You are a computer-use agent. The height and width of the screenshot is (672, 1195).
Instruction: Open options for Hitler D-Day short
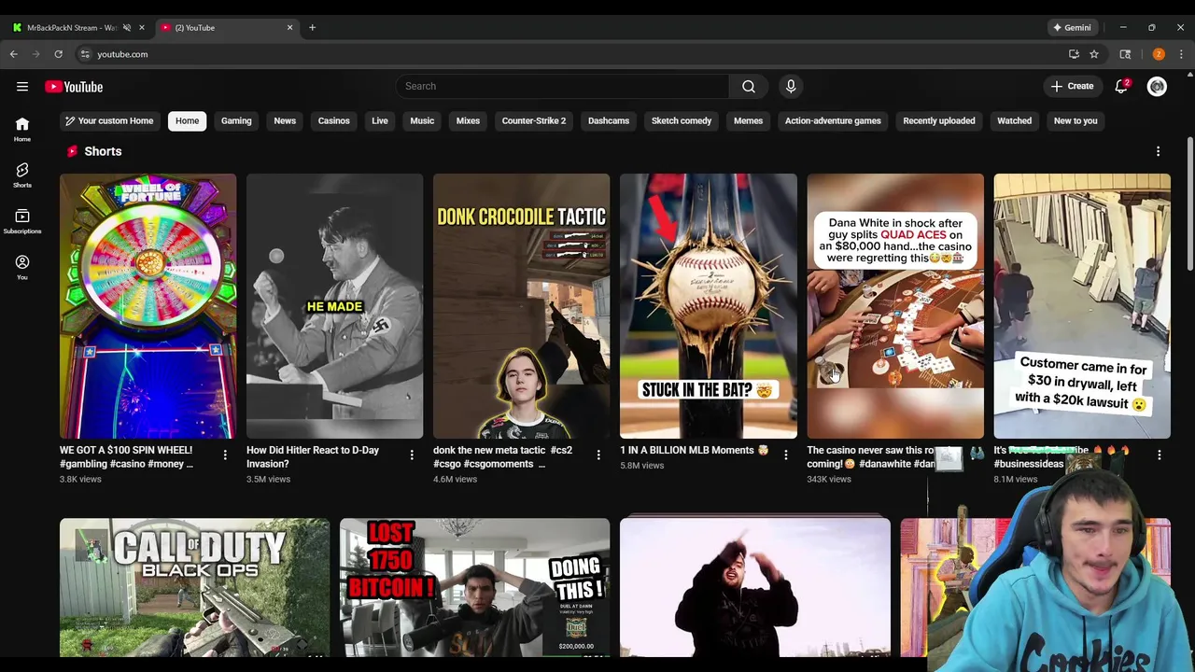[412, 455]
